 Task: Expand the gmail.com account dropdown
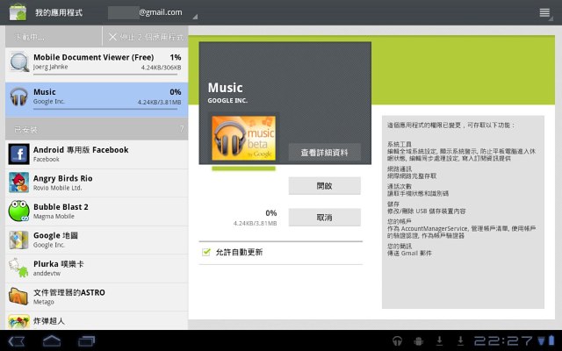pyautogui.click(x=152, y=12)
